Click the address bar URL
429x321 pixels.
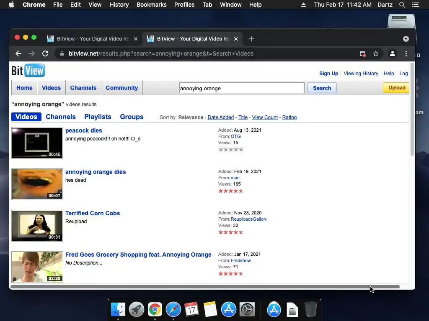pos(161,54)
